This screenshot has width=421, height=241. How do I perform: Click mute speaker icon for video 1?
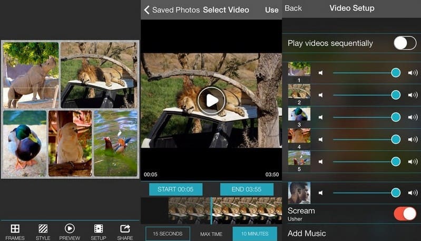(320, 73)
